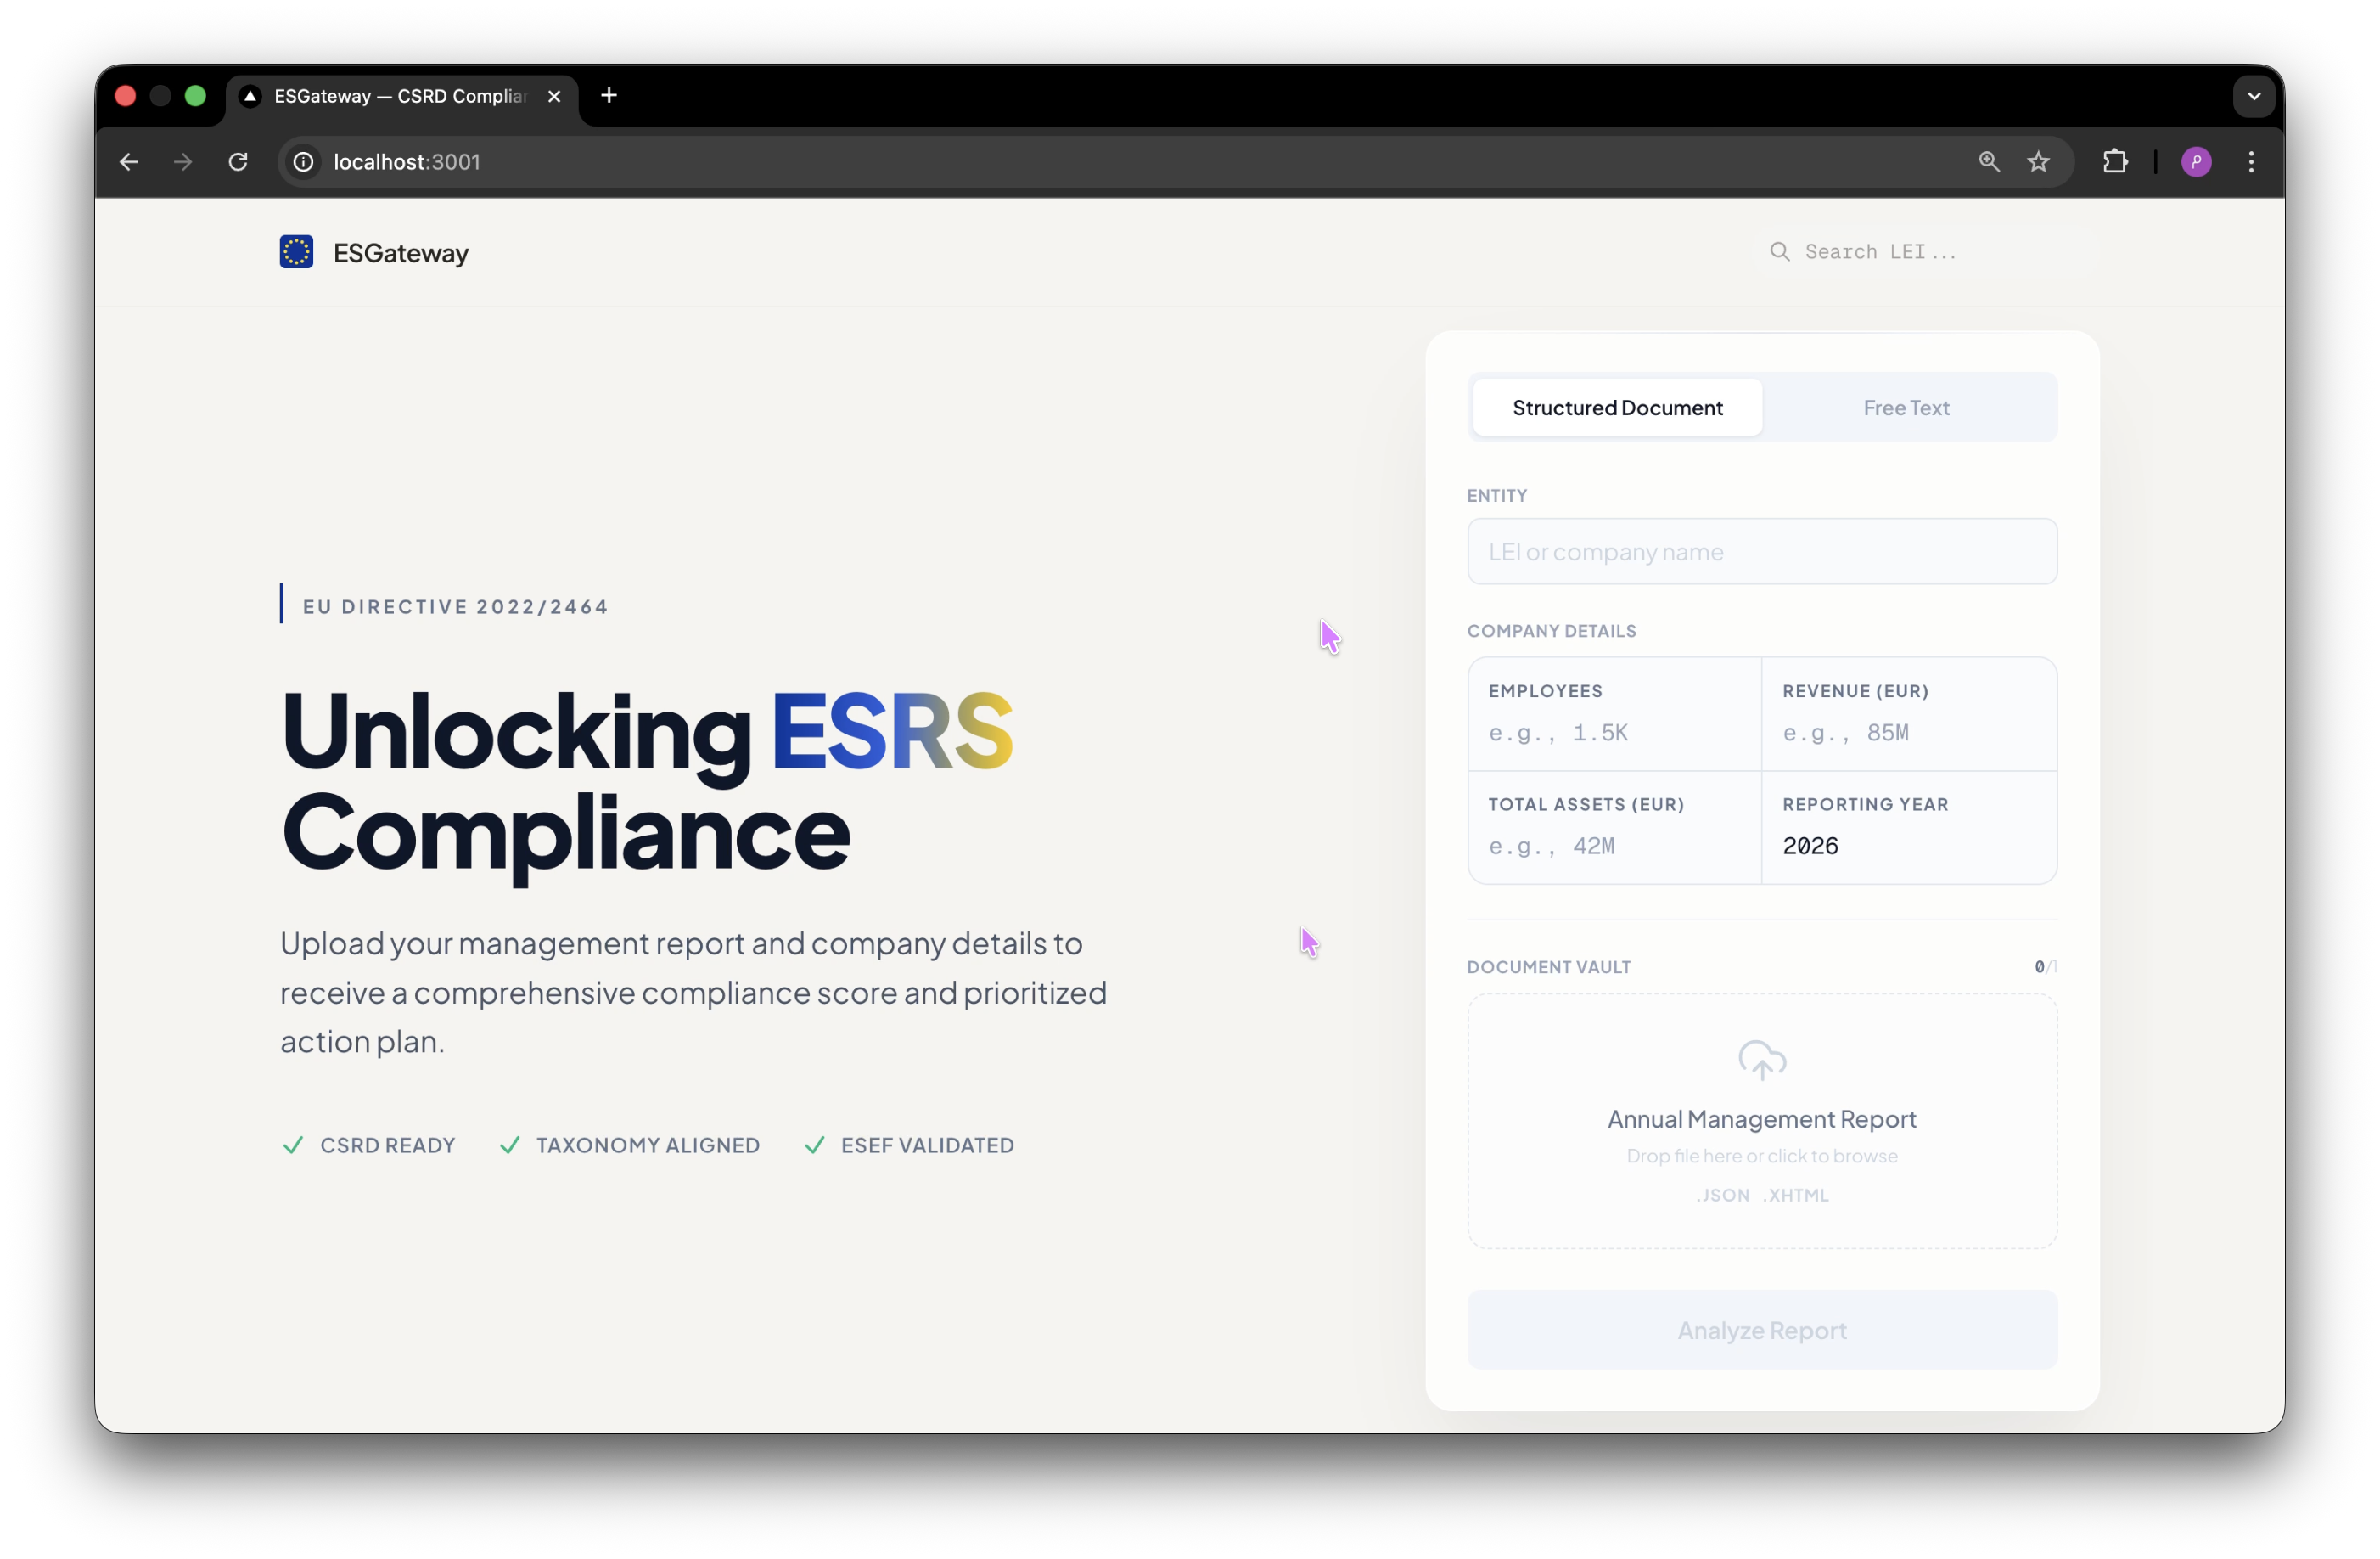2380x1559 pixels.
Task: Open Chrome three-dot menu
Action: click(x=2251, y=162)
